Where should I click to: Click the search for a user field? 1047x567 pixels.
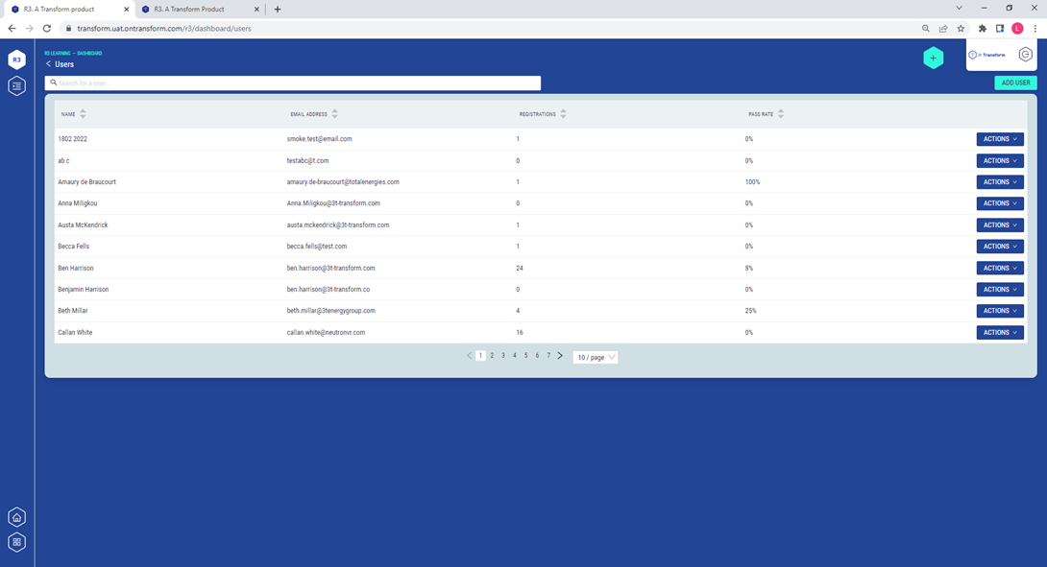tap(293, 83)
